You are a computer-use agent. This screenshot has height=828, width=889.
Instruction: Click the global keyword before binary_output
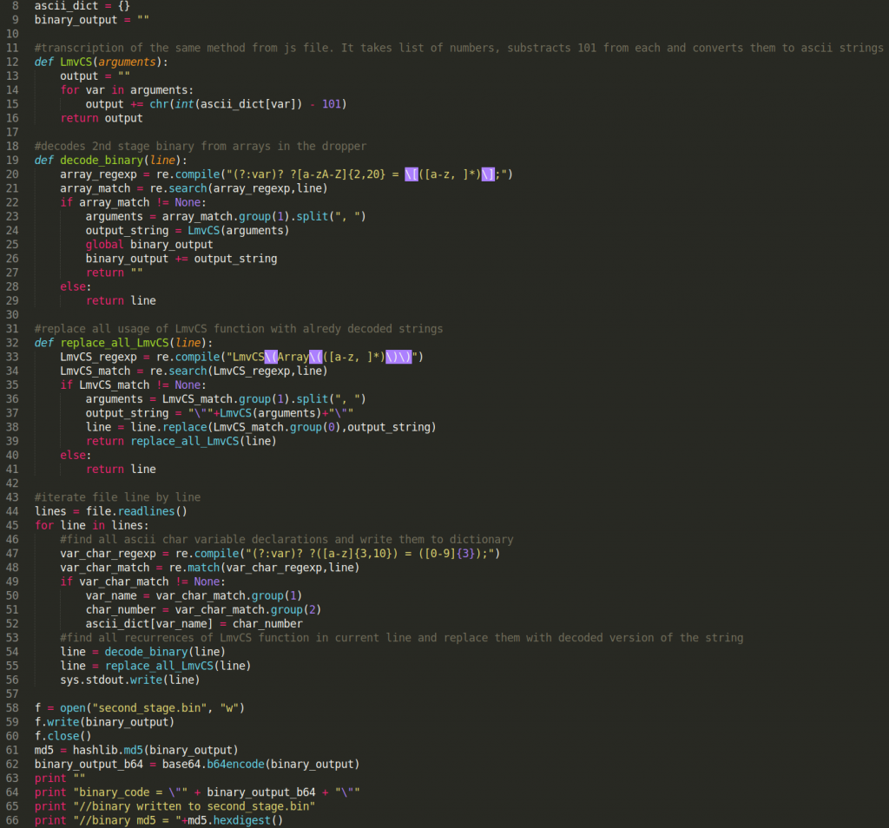tap(104, 244)
